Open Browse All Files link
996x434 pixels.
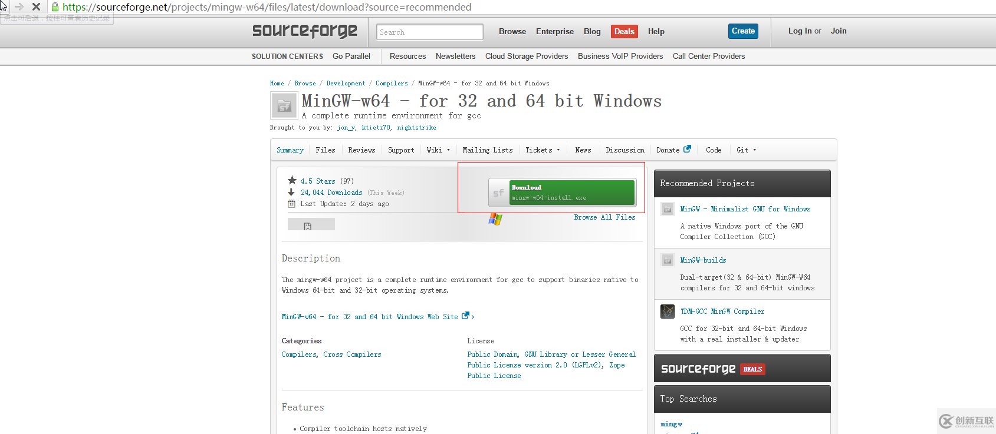tap(604, 217)
